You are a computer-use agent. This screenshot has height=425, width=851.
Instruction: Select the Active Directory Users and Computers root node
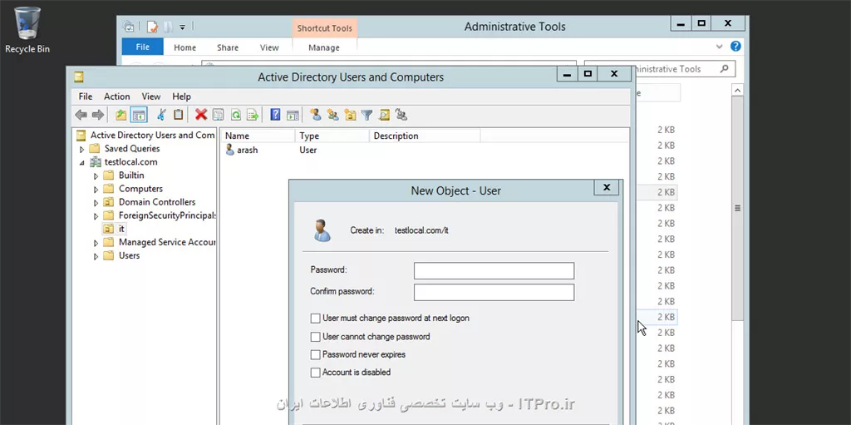[x=145, y=135]
